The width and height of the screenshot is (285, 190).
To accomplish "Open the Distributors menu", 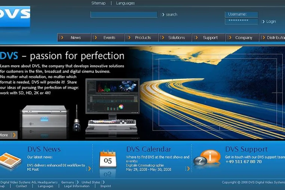I will point(272,38).
